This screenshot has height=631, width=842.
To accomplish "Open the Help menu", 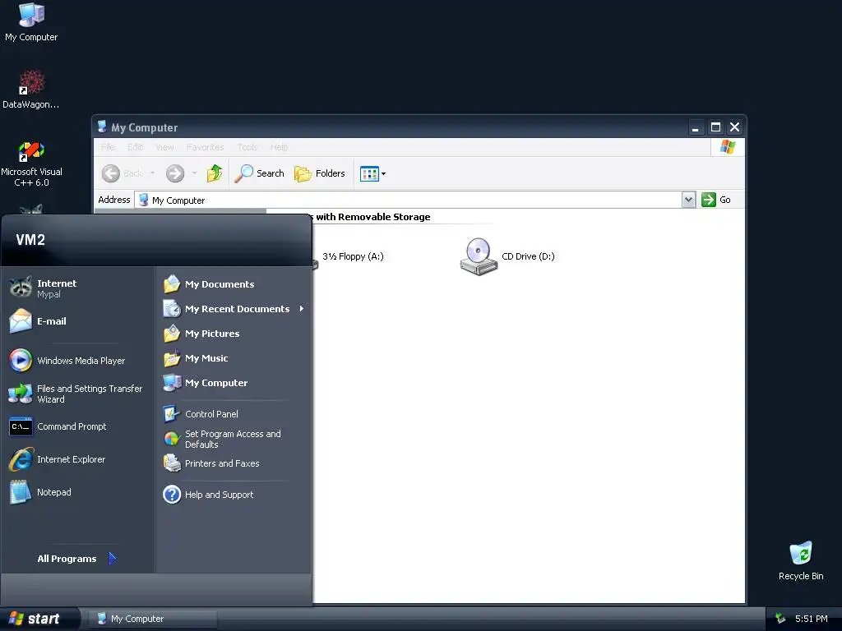I will 280,147.
